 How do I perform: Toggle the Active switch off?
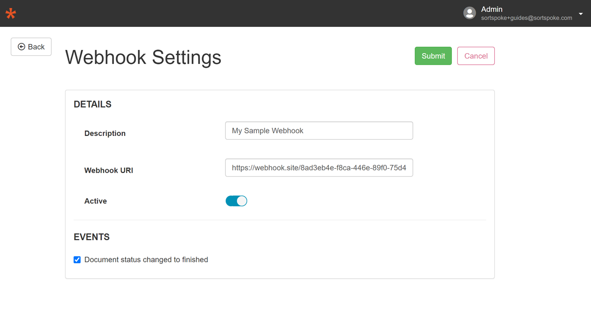236,201
